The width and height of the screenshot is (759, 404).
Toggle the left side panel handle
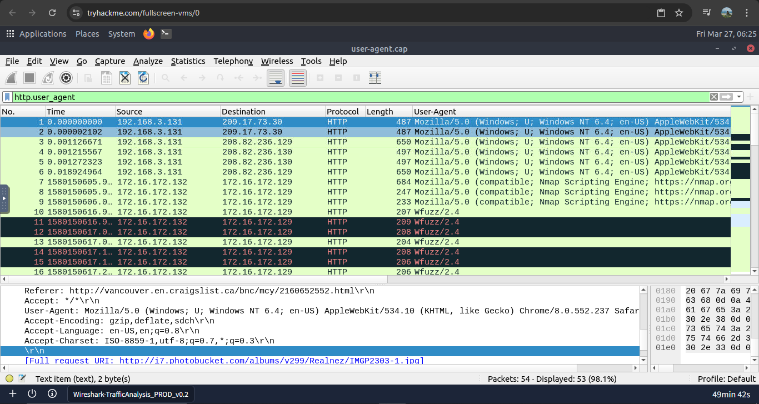click(4, 198)
